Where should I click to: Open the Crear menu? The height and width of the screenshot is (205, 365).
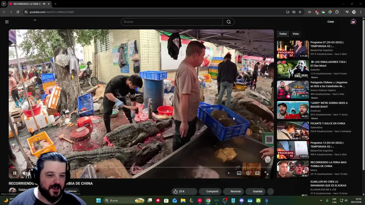(330, 22)
